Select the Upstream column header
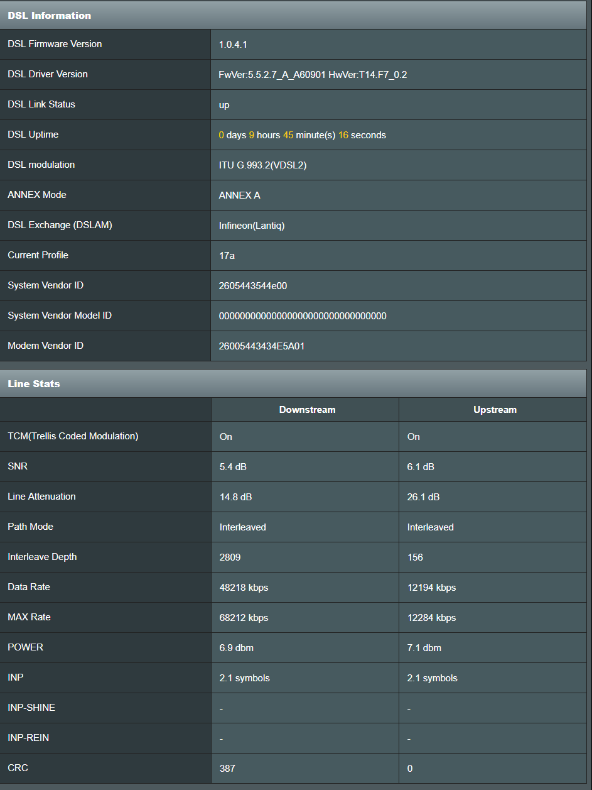Screen dimensions: 592x790 [495, 410]
